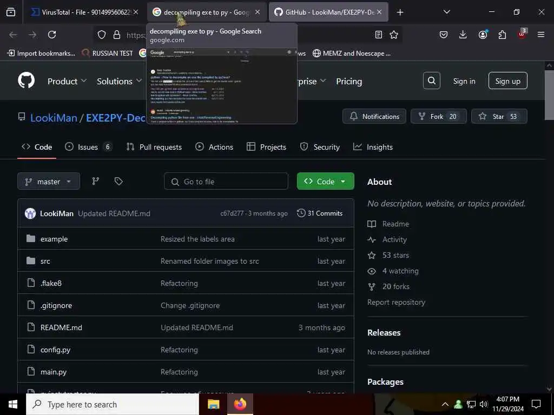
Task: Switch to the decompiling exe Google tab
Action: pos(206,12)
